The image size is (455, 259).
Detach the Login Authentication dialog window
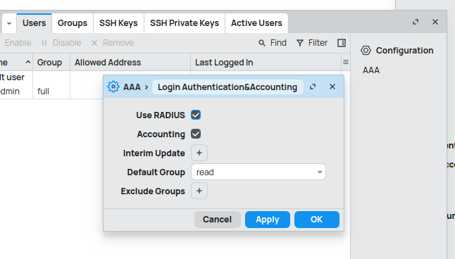click(313, 87)
